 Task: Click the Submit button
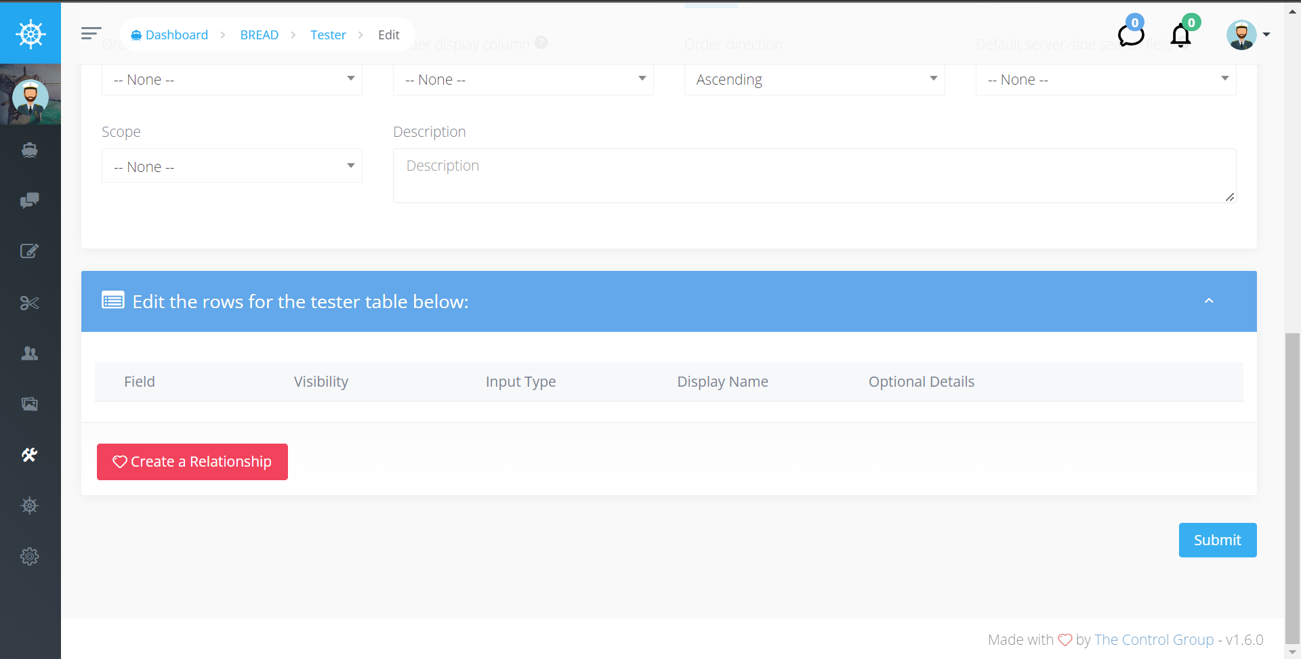point(1218,540)
